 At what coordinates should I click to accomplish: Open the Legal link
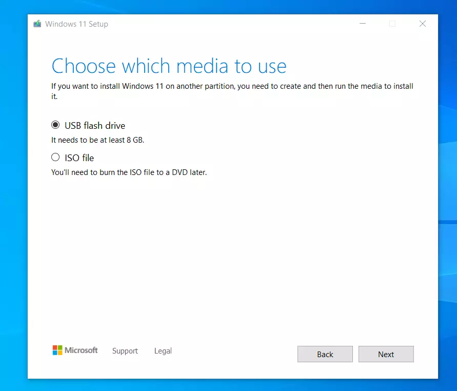(163, 351)
